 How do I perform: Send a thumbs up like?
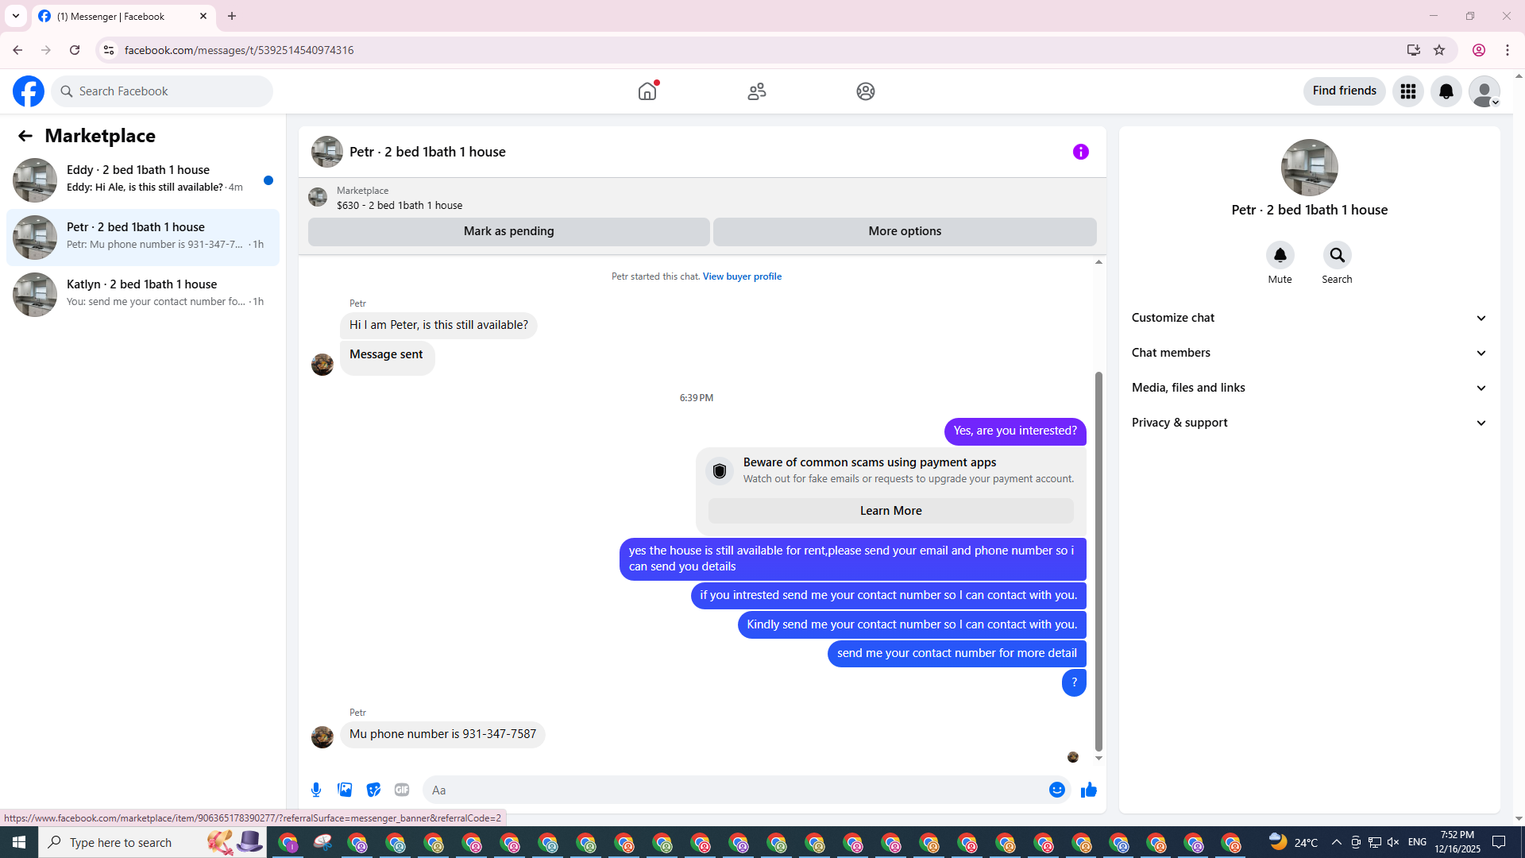click(x=1089, y=790)
